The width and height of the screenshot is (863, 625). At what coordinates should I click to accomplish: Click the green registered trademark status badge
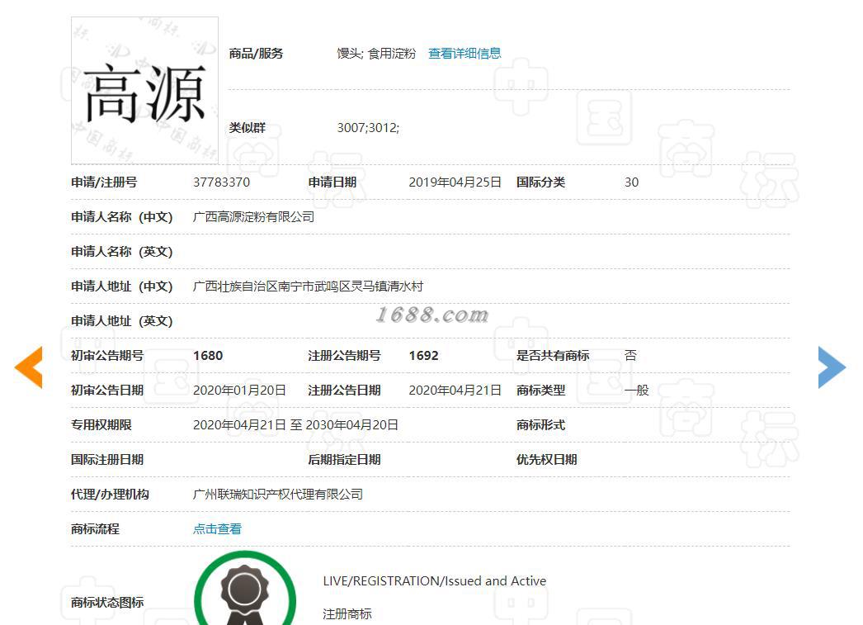click(245, 588)
